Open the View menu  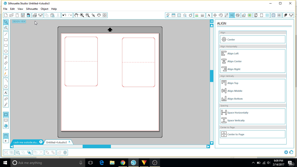[x=20, y=9]
